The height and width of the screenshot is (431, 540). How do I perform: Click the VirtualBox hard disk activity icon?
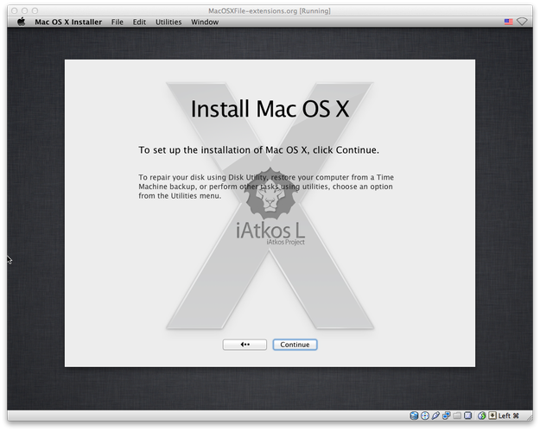pos(414,415)
